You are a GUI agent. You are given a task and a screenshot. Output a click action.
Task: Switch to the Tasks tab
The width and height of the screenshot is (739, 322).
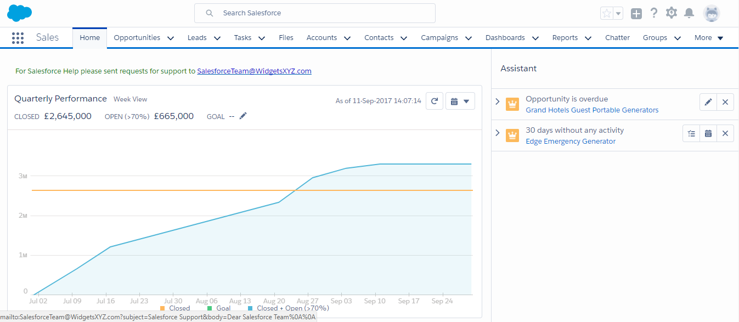[x=242, y=38]
